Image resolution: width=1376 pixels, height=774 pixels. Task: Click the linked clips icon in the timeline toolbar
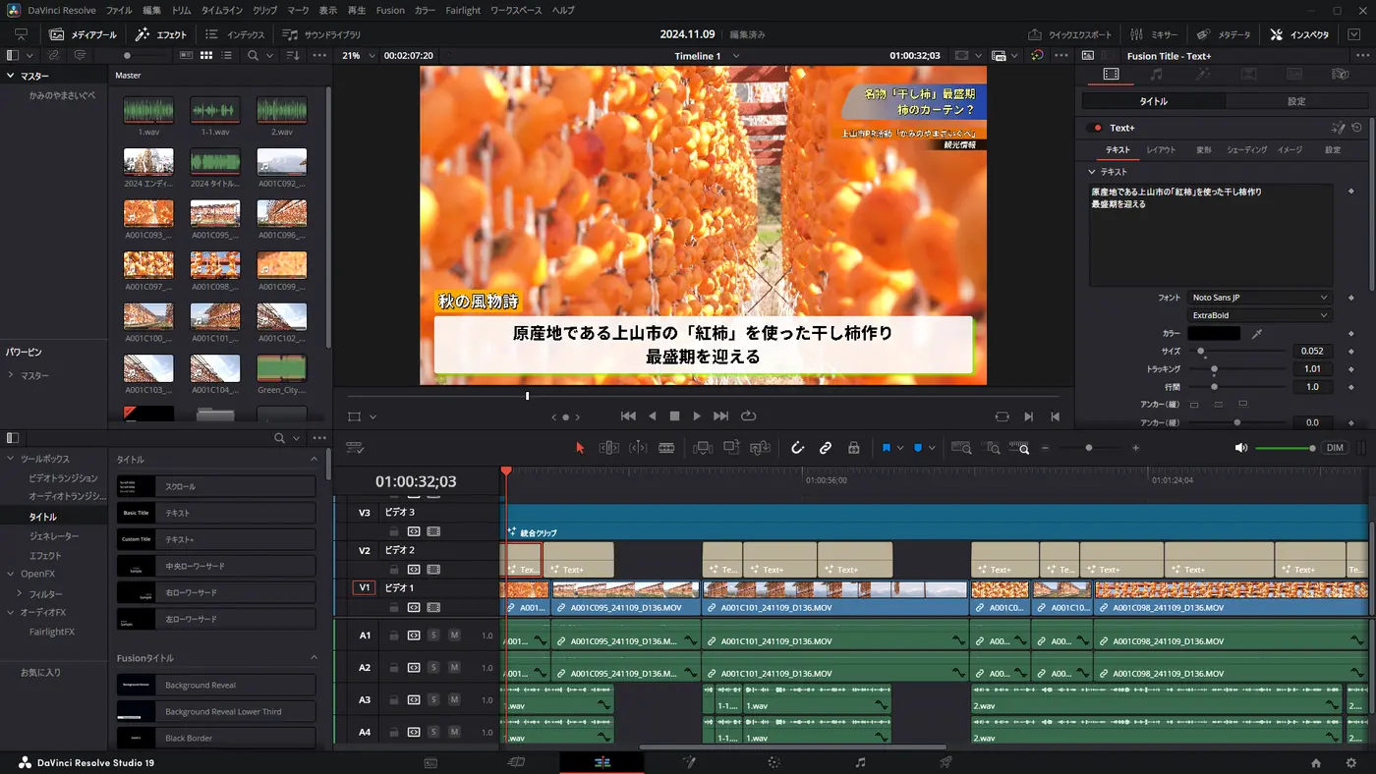click(x=826, y=447)
